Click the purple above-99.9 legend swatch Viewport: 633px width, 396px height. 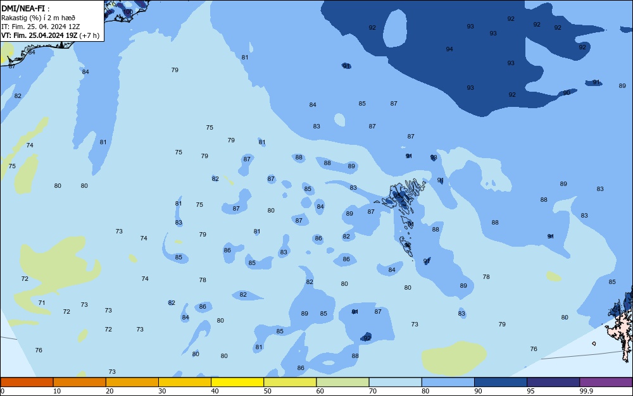point(606,382)
